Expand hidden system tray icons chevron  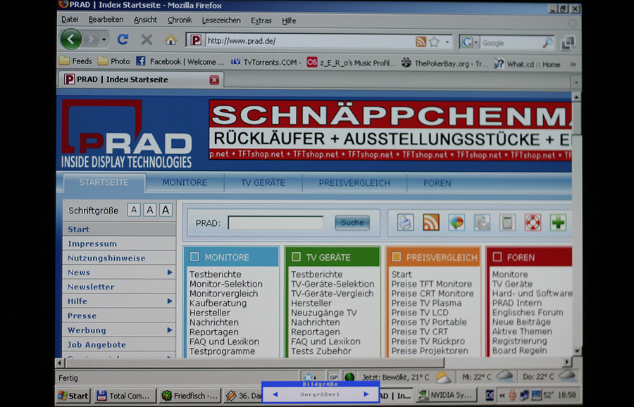pos(502,395)
